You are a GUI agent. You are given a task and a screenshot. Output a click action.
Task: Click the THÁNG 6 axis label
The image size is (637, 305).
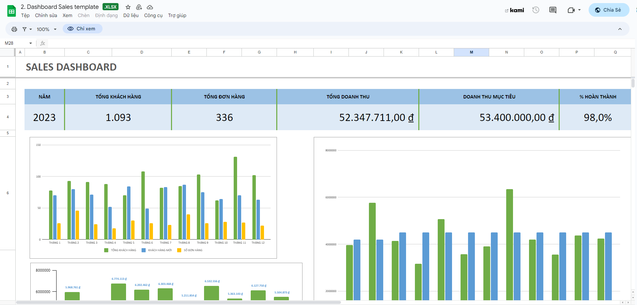(147, 243)
